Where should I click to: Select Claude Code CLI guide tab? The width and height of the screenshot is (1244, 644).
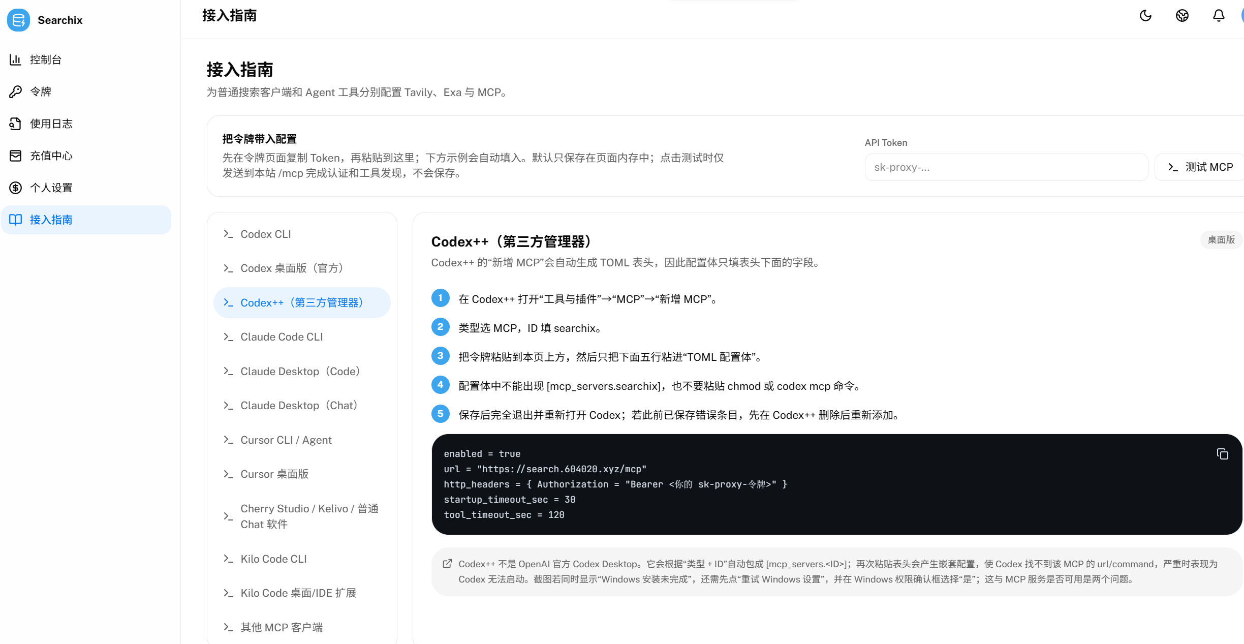(302, 337)
